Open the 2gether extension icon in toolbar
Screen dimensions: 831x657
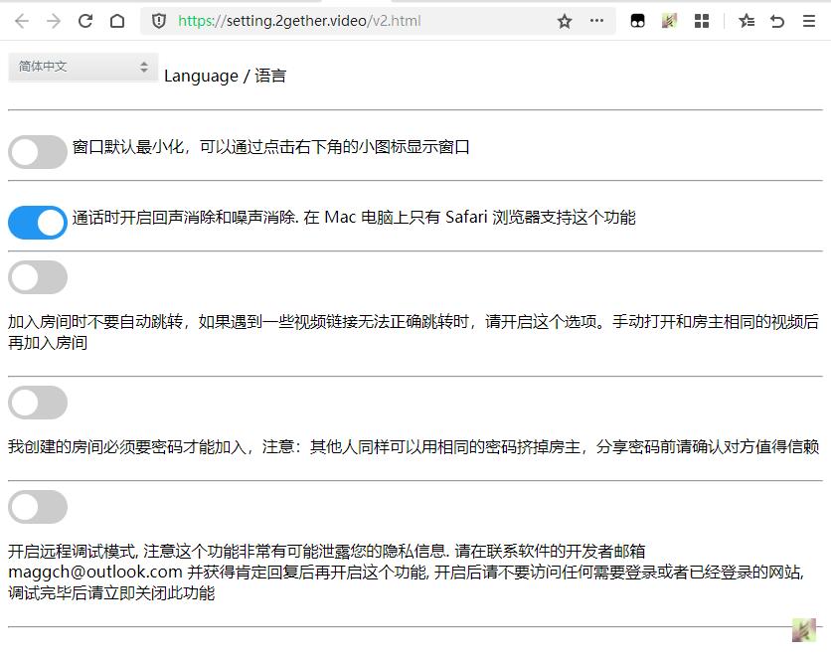669,21
